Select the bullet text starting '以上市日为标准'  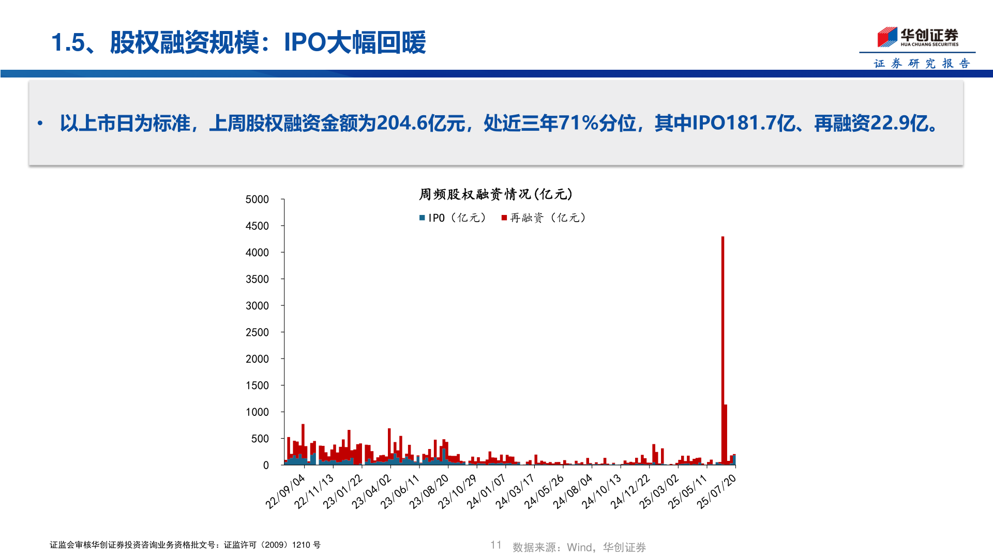click(499, 123)
